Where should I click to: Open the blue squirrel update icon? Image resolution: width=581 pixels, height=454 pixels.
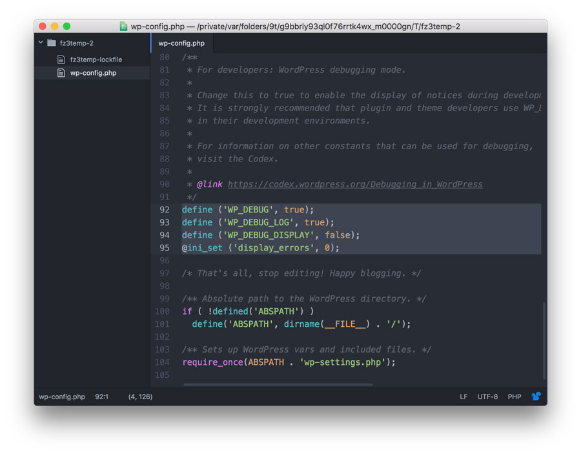tap(535, 397)
